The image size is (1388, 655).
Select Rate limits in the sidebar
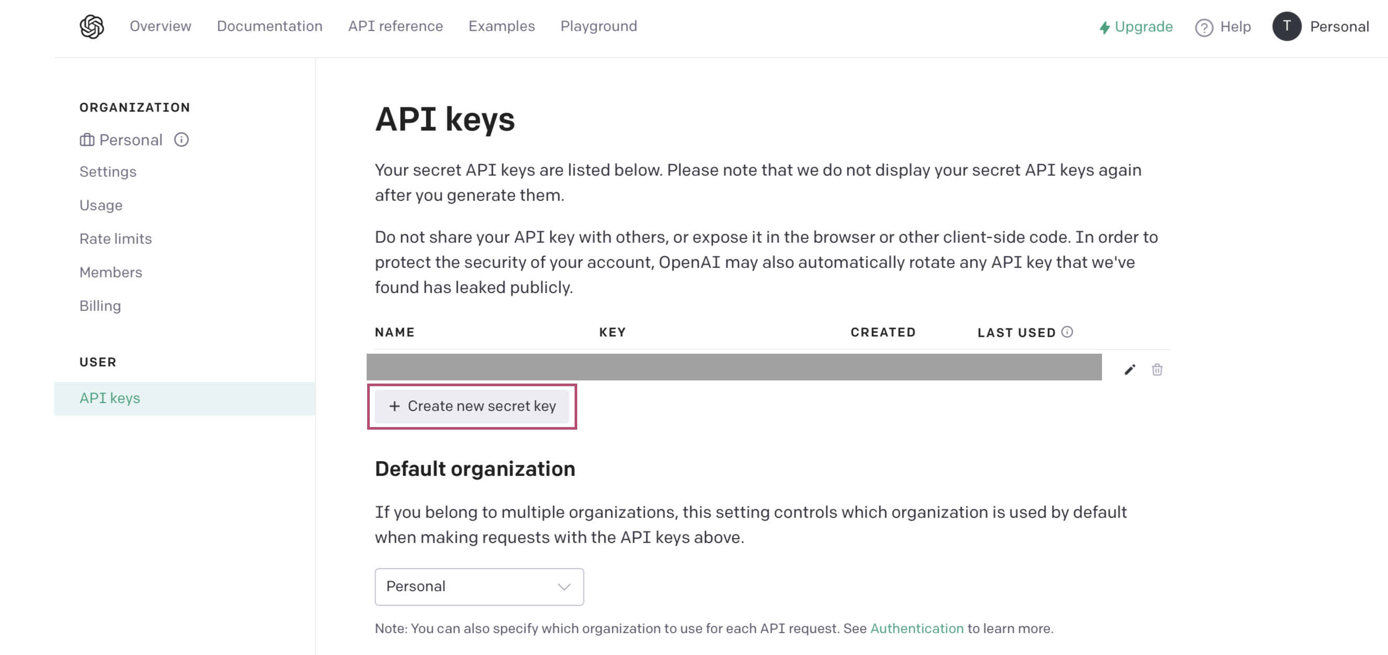click(115, 239)
